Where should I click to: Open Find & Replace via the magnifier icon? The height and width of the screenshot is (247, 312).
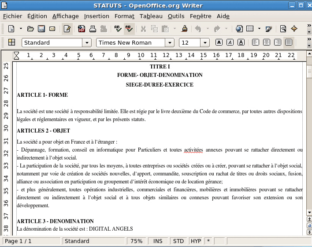coord(283,29)
